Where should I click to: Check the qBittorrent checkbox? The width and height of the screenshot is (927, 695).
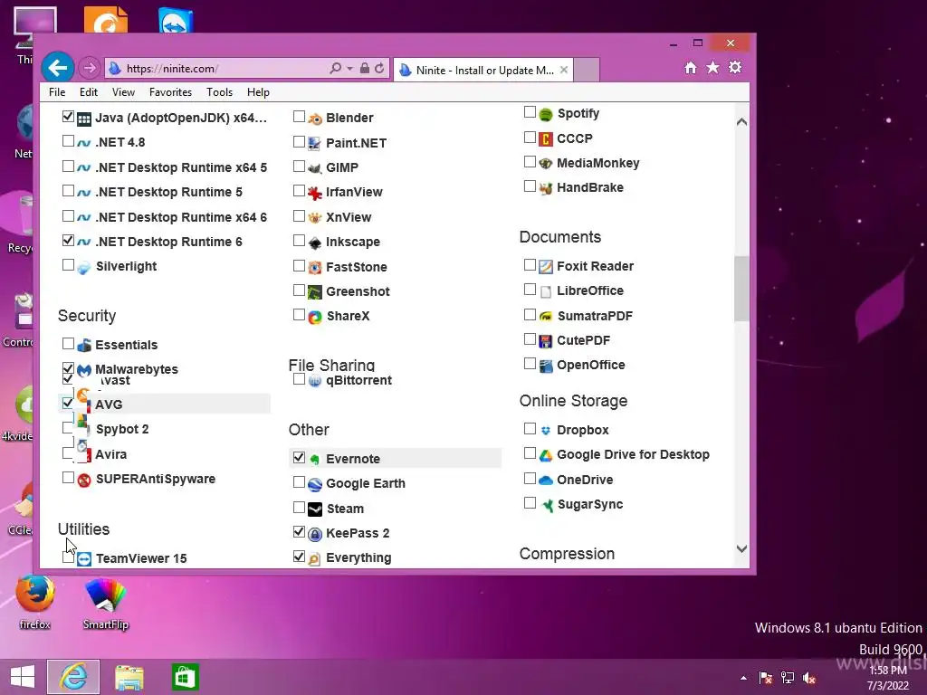299,379
